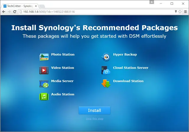The width and height of the screenshot is (189, 132).
Task: Minimize the browser window
Action: pos(161,4)
